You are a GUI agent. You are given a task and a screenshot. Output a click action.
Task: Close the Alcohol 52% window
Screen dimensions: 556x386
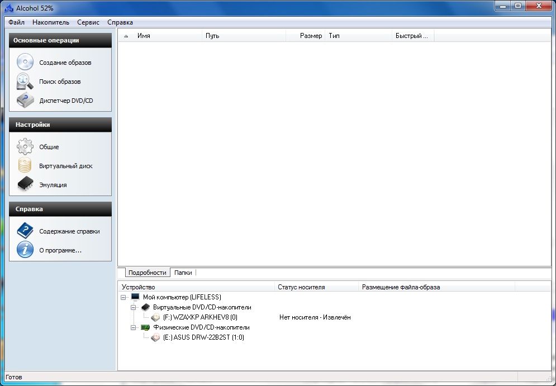[539, 6]
